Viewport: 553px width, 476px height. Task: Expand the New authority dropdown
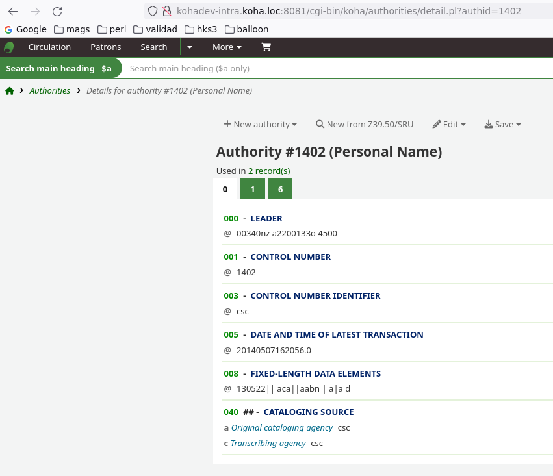pos(260,125)
